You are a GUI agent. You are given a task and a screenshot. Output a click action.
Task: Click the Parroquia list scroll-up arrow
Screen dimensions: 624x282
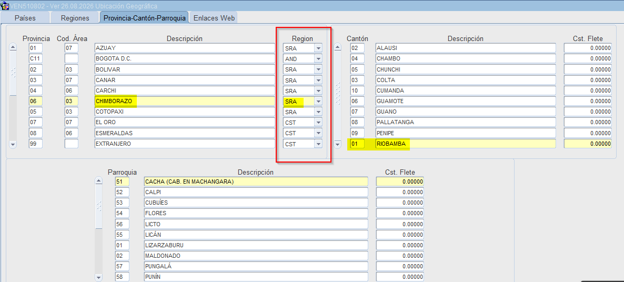(x=99, y=182)
